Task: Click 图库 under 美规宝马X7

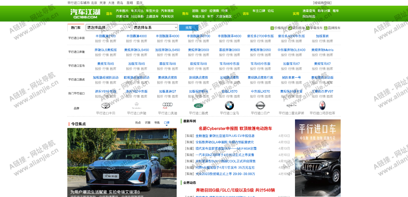Action: (330, 68)
